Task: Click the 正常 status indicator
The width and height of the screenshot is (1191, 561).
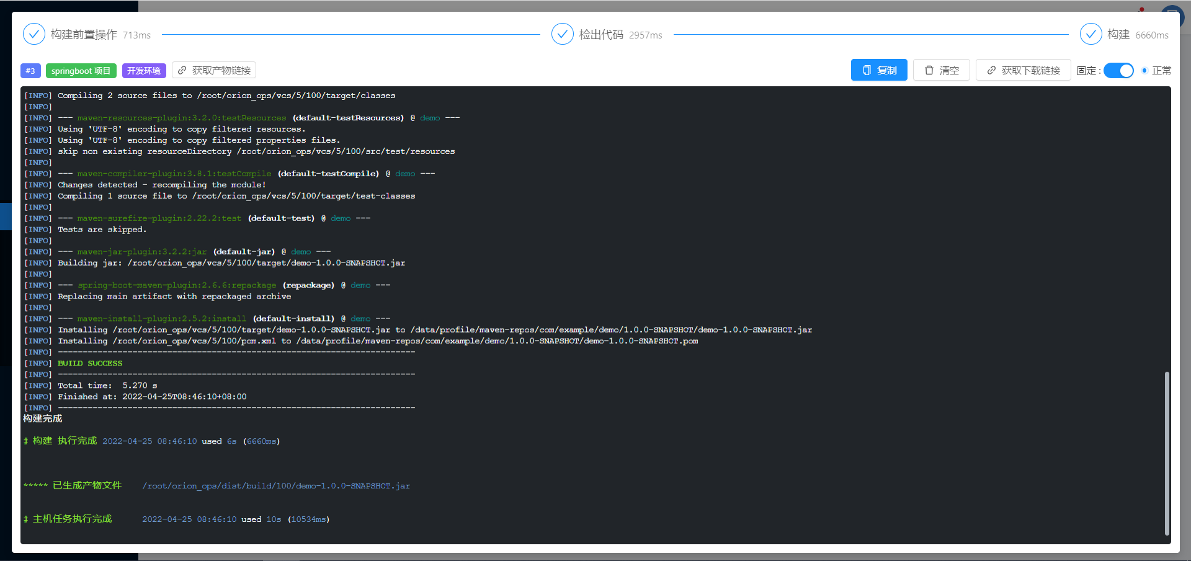Action: tap(1156, 70)
